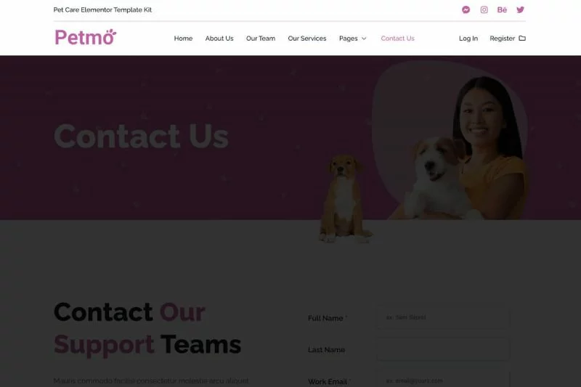Click the Pages menu label
Viewport: 581px width, 387px height.
[x=349, y=38]
